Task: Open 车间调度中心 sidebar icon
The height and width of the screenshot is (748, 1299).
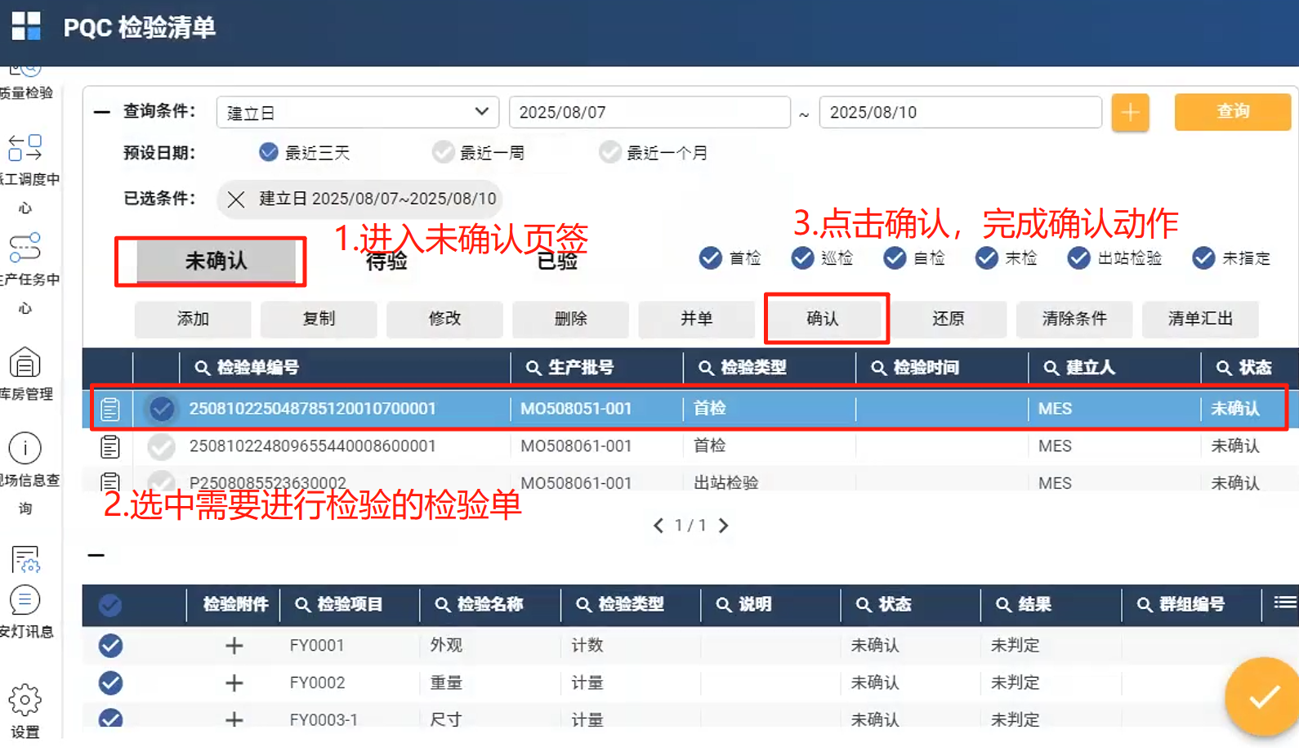Action: (25, 148)
